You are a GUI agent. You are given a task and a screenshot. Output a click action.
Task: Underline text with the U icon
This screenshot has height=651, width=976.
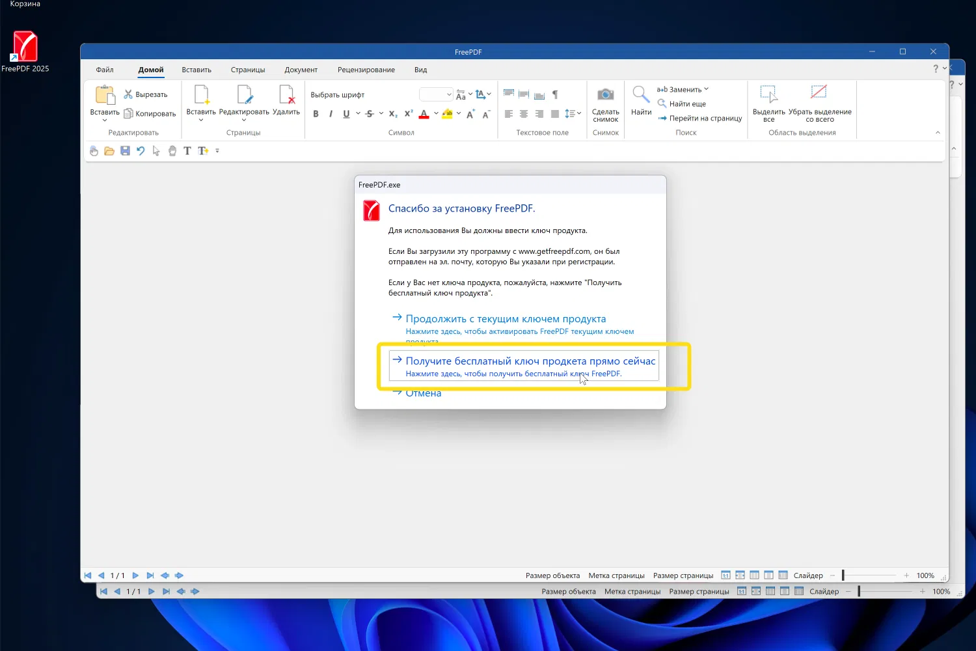click(346, 114)
